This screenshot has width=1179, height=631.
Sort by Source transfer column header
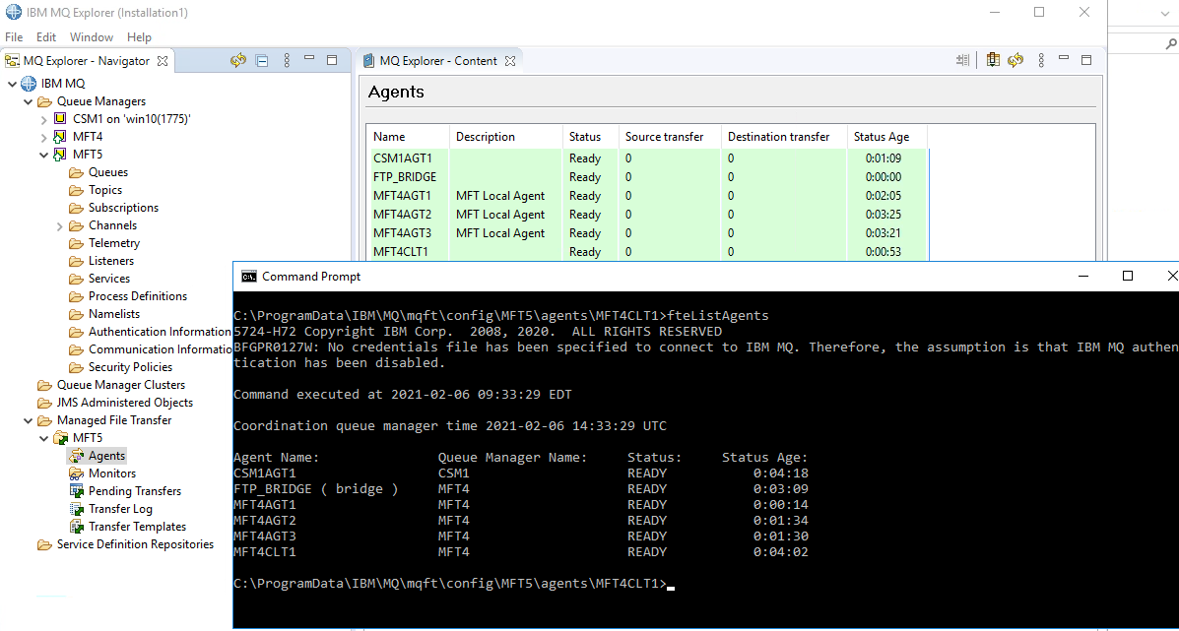[671, 137]
